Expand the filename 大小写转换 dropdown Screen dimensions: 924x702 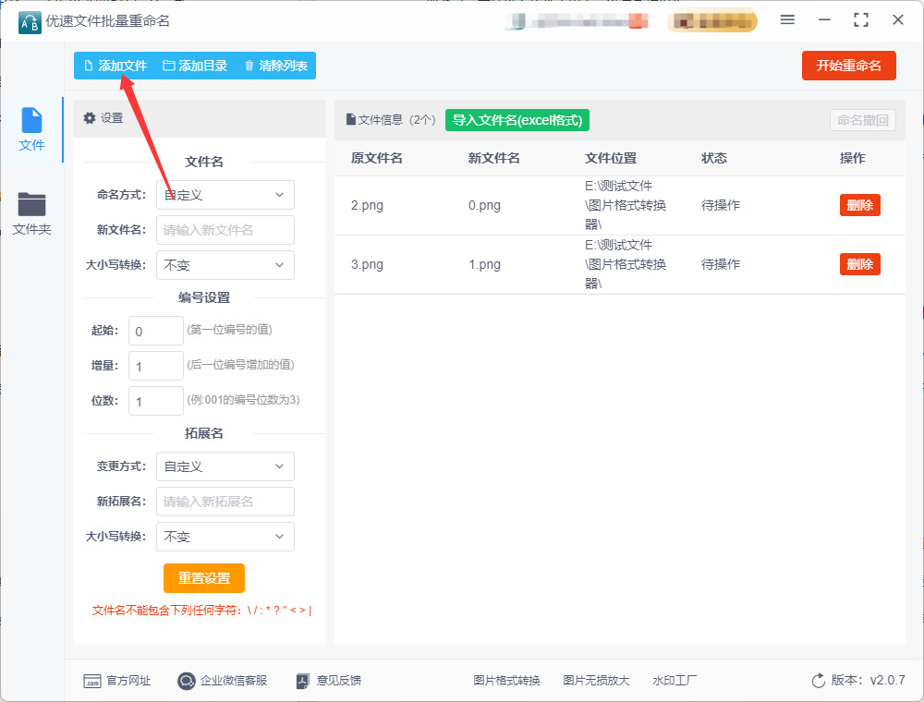[x=225, y=265]
